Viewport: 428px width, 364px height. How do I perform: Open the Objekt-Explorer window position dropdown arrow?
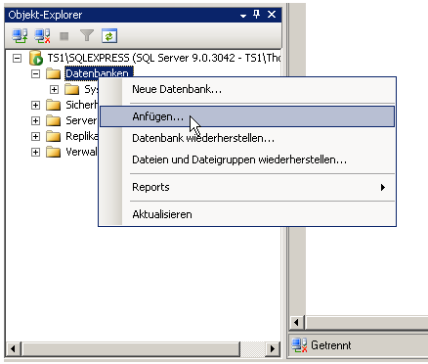pyautogui.click(x=243, y=16)
